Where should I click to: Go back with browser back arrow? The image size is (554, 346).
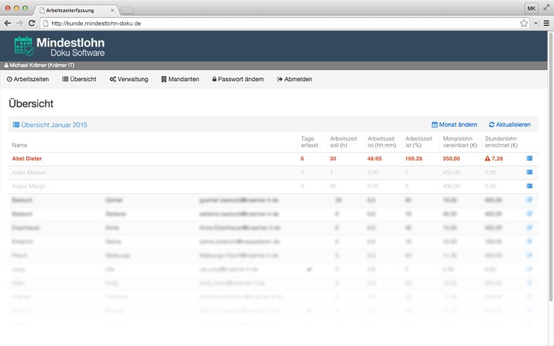8,24
